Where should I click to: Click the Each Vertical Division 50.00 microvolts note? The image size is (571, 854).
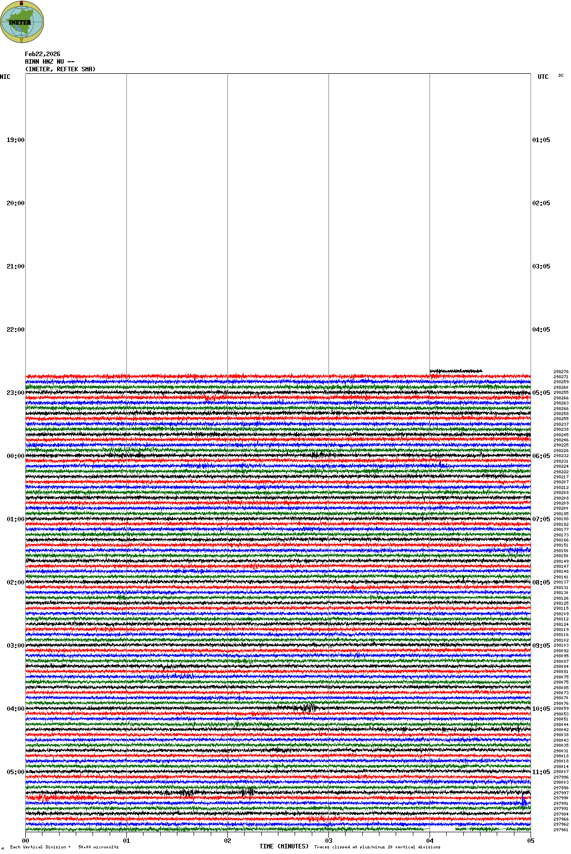[64, 847]
